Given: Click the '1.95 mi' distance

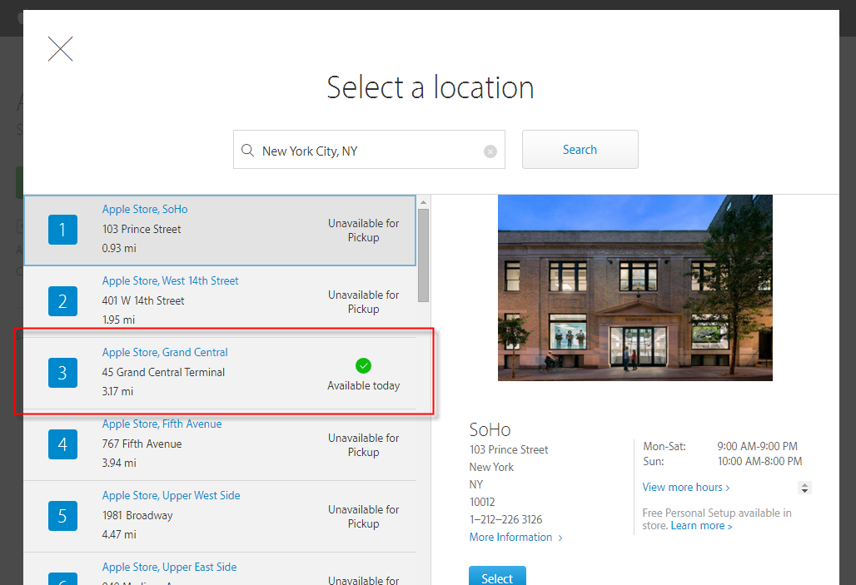Looking at the screenshot, I should 118,320.
